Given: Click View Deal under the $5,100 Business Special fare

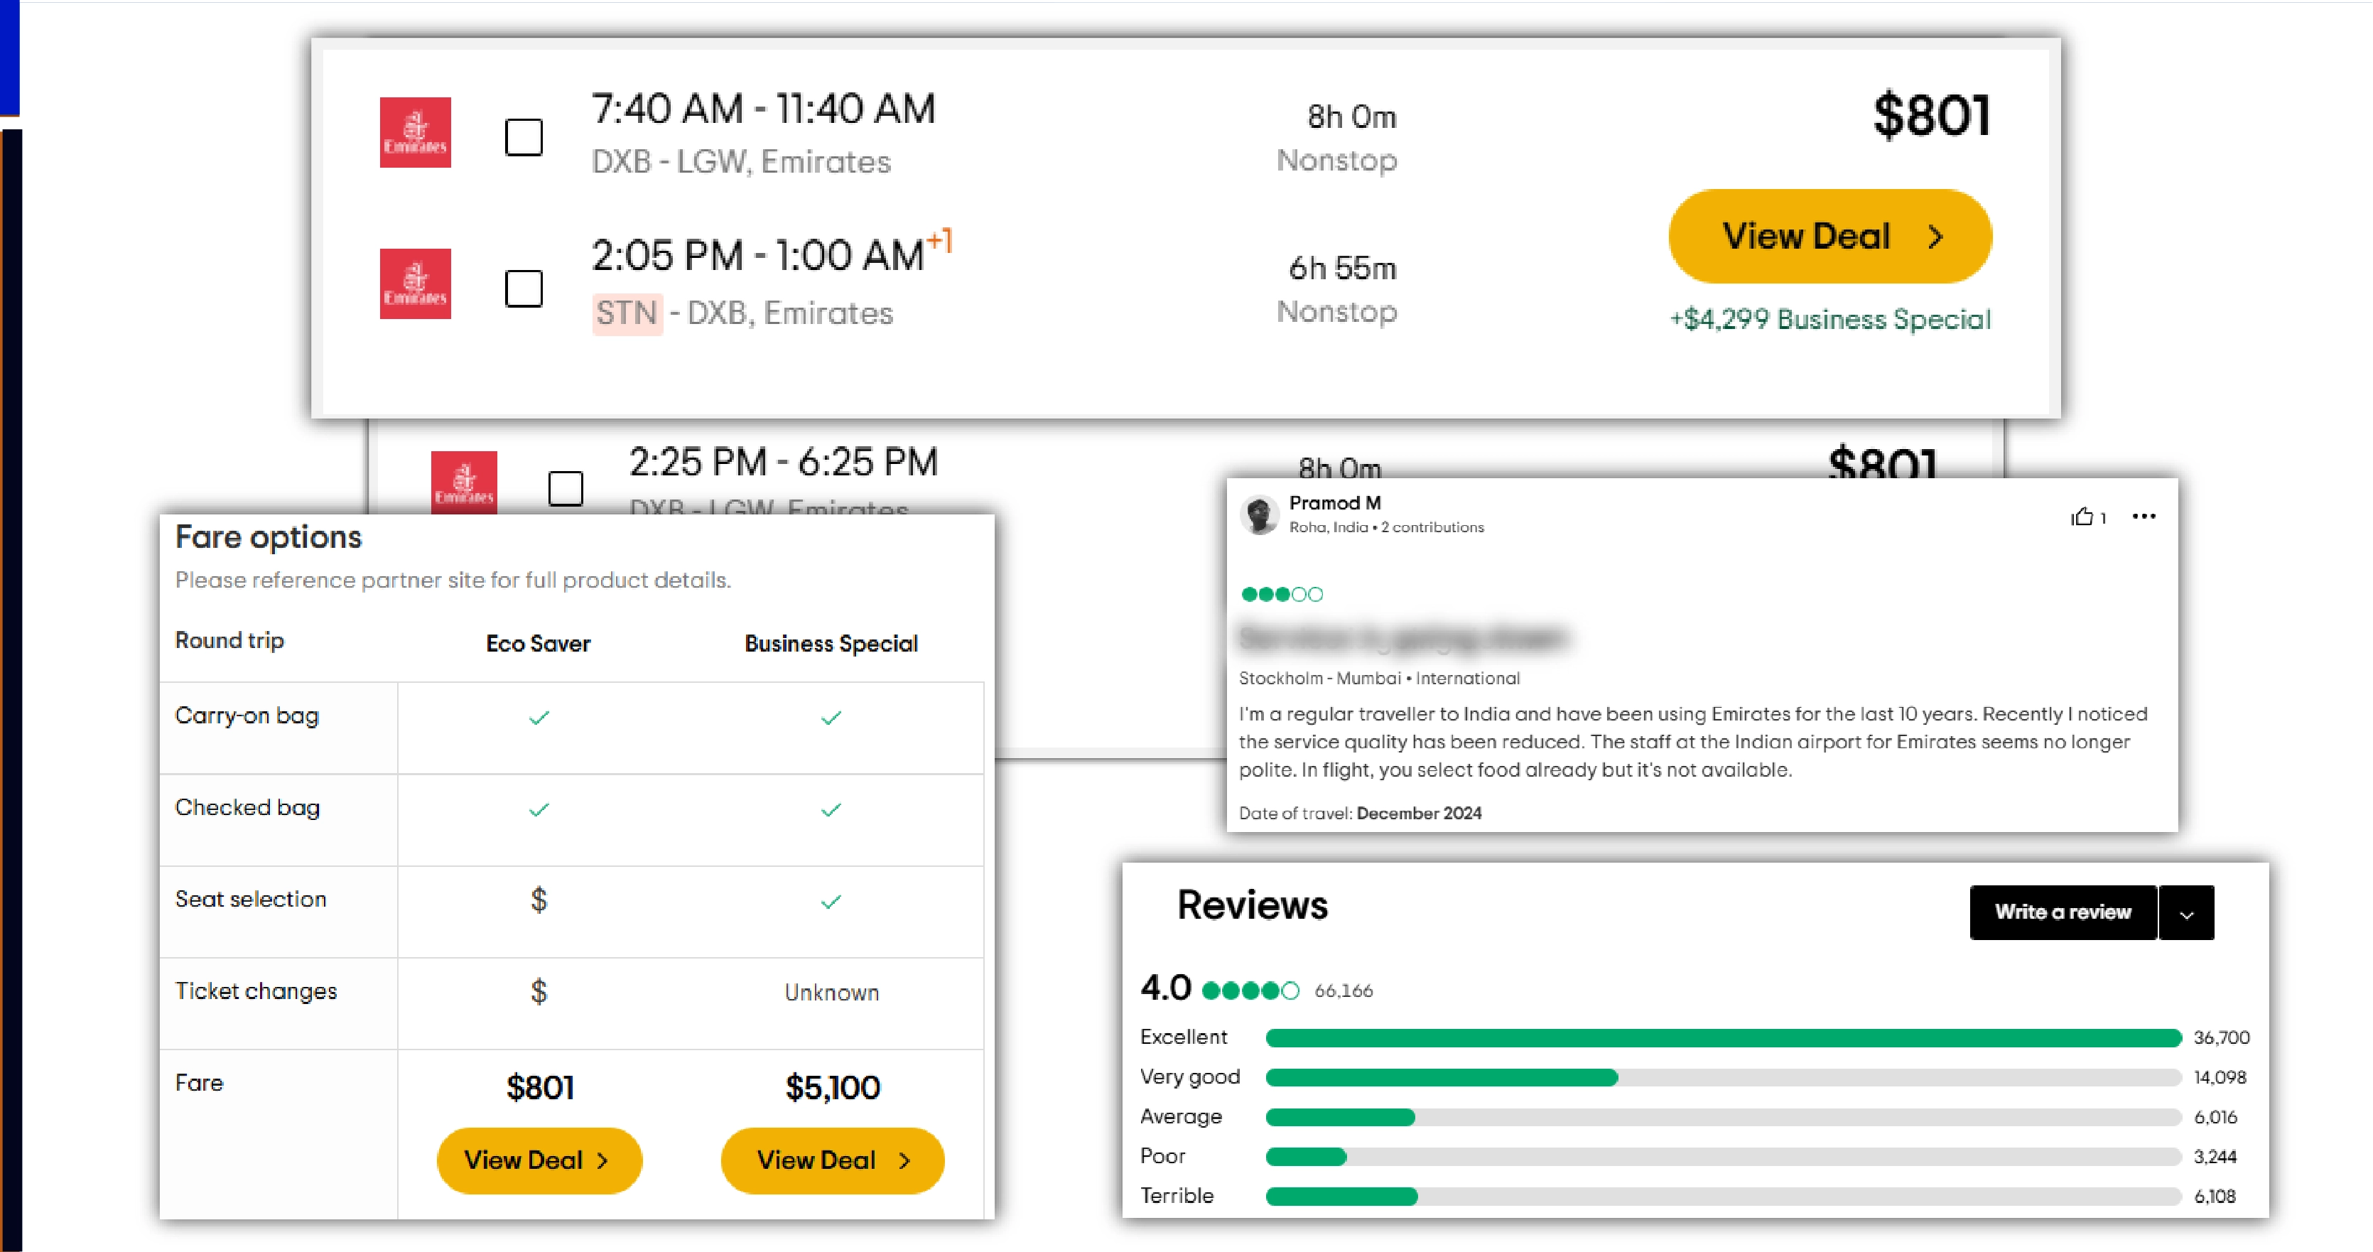Looking at the screenshot, I should [833, 1161].
